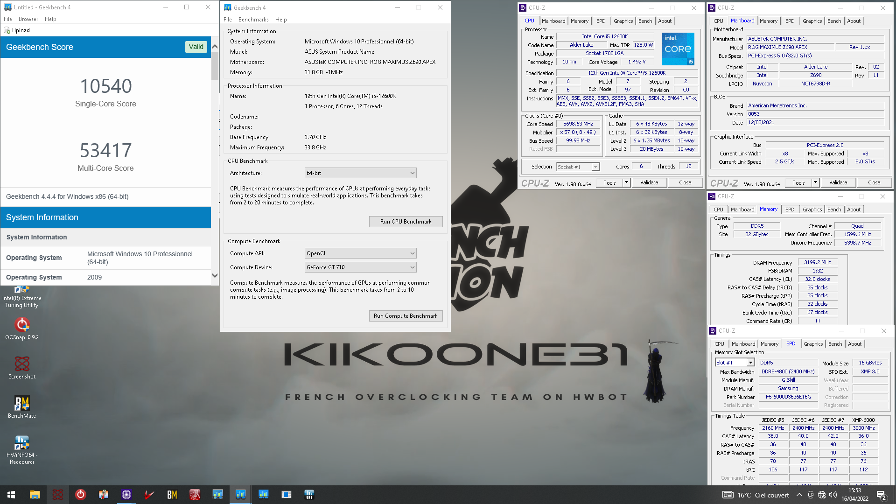Click the part number F5-6000U3636E16G
The width and height of the screenshot is (896, 504).
click(x=788, y=397)
